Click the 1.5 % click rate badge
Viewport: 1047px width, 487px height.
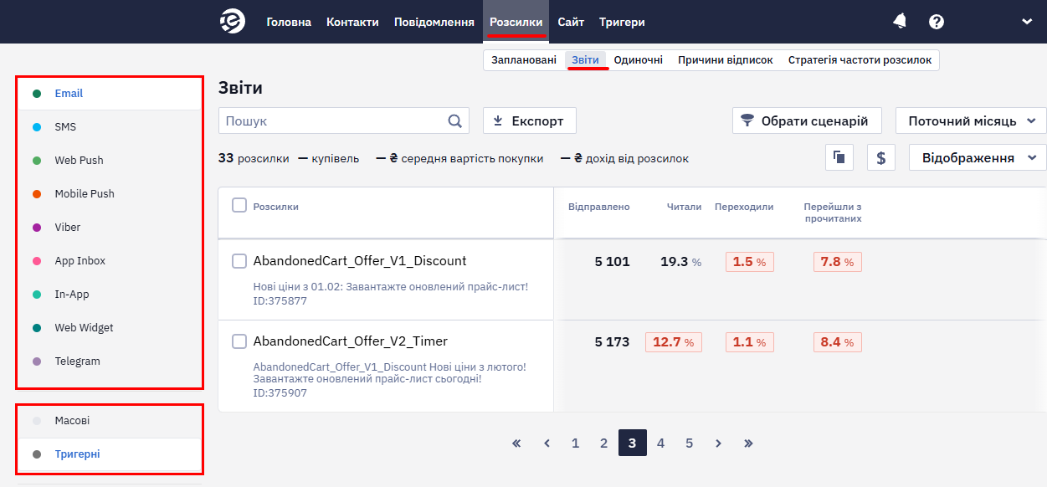pos(750,262)
